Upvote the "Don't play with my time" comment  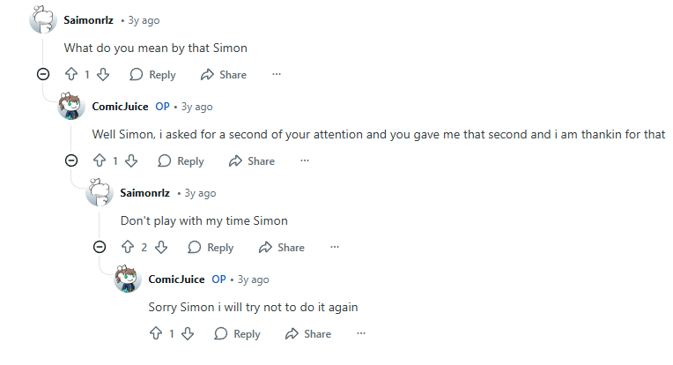[x=128, y=248]
